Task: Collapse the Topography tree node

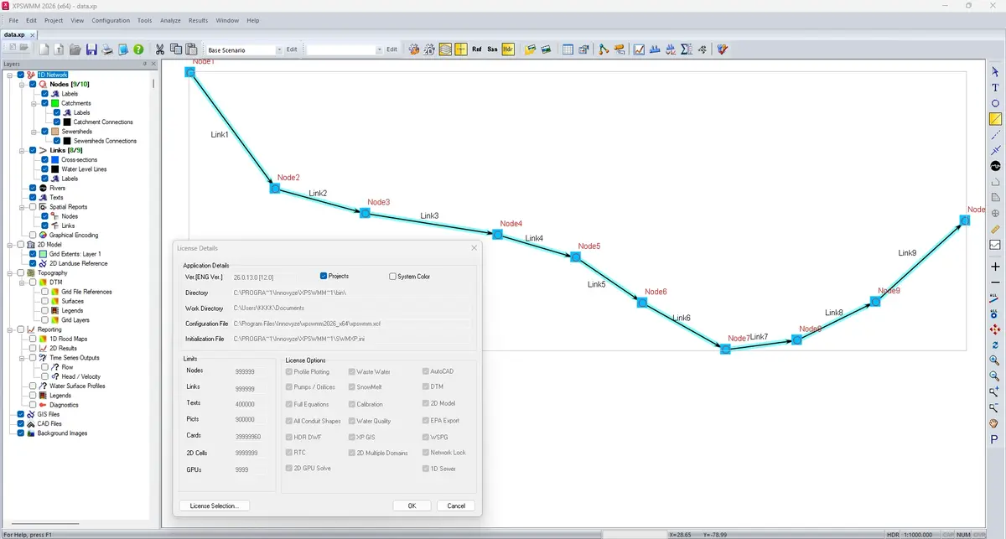Action: [x=9, y=273]
